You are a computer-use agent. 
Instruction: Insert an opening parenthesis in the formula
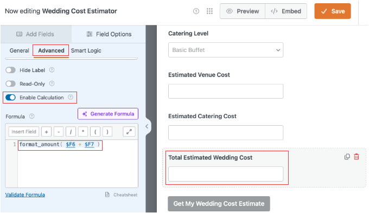tap(95, 132)
